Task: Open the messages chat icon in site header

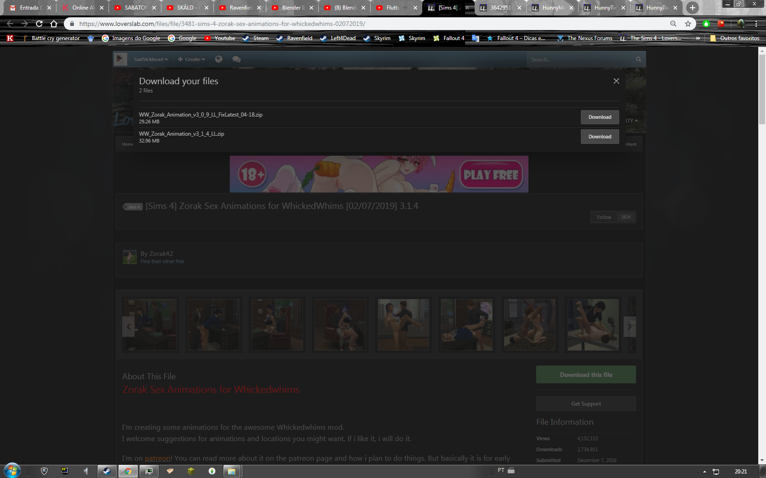Action: click(236, 59)
